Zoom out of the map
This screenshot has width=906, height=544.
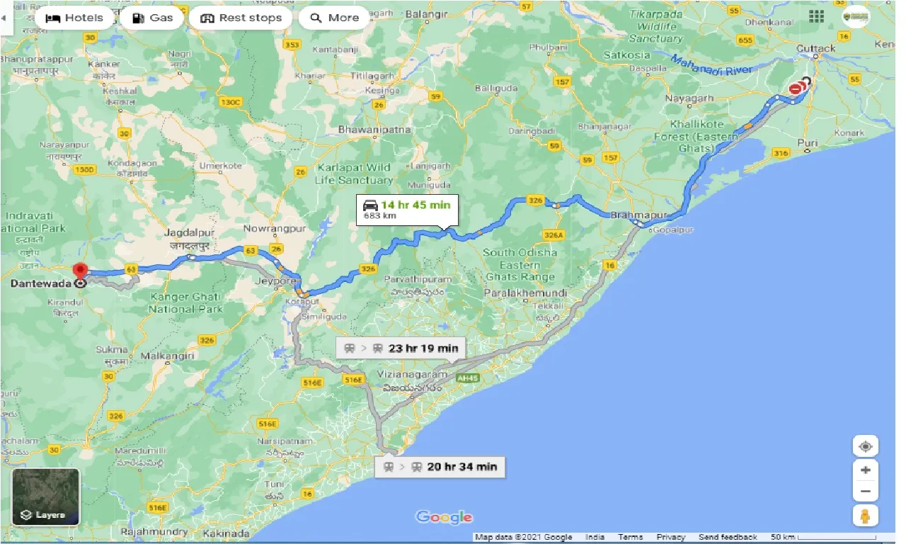pos(865,491)
